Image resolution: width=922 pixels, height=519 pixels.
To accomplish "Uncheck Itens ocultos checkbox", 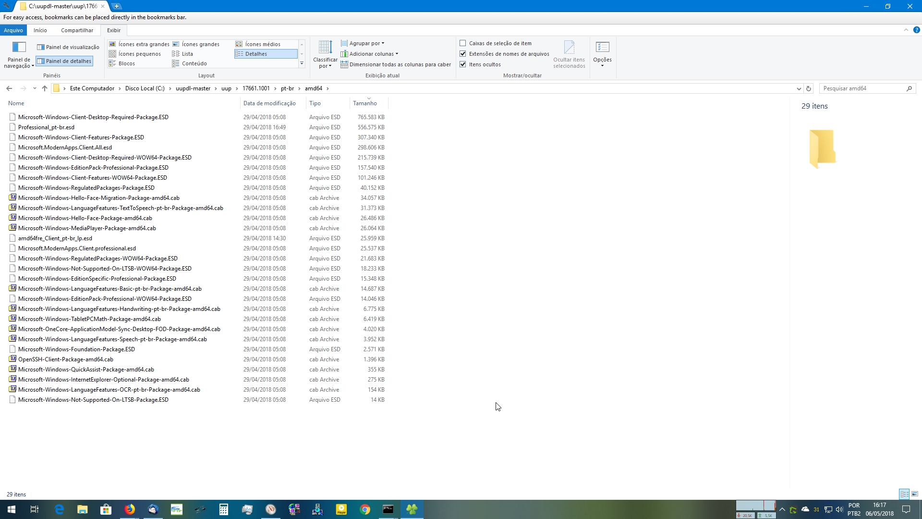I will pos(463,64).
